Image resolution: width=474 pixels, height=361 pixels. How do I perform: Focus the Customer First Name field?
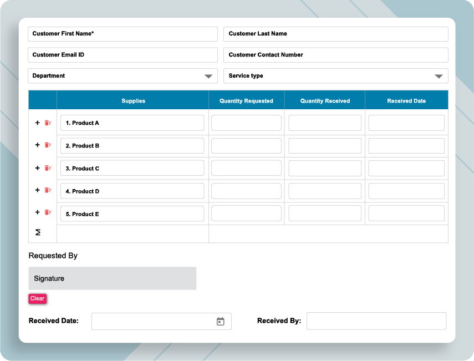pyautogui.click(x=122, y=34)
